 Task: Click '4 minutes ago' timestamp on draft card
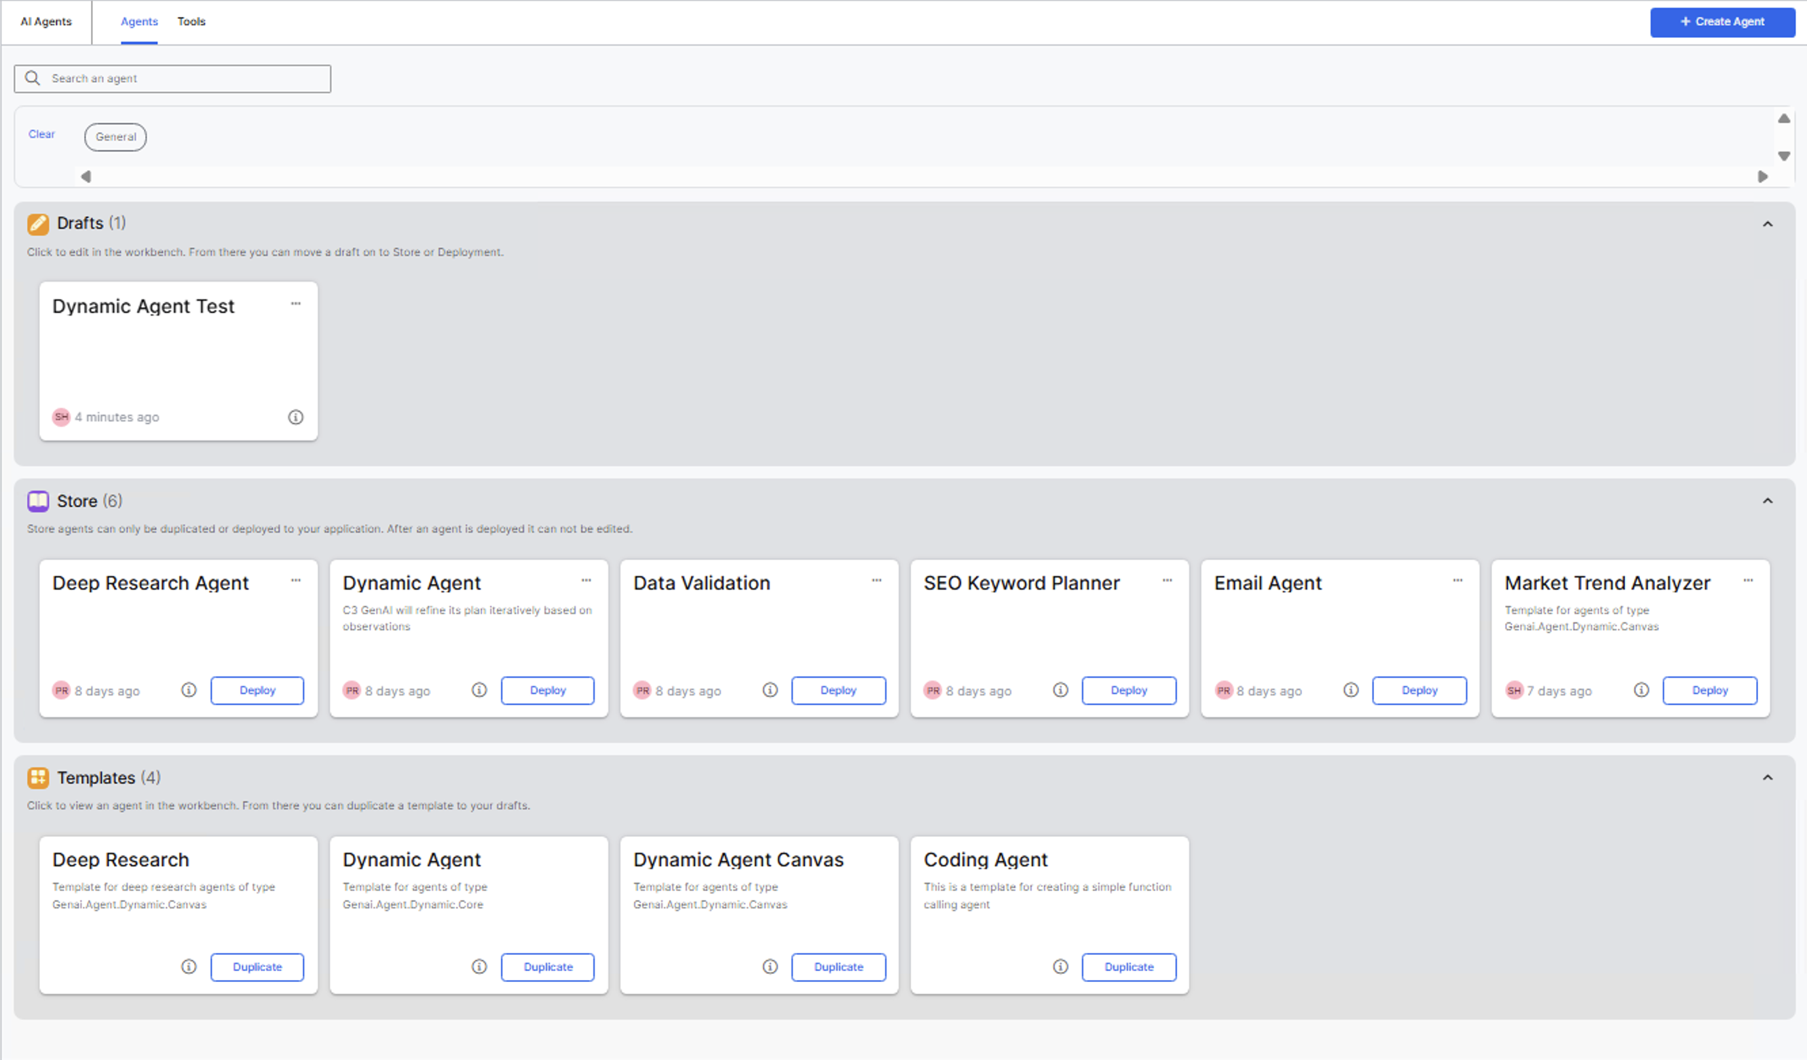point(117,417)
